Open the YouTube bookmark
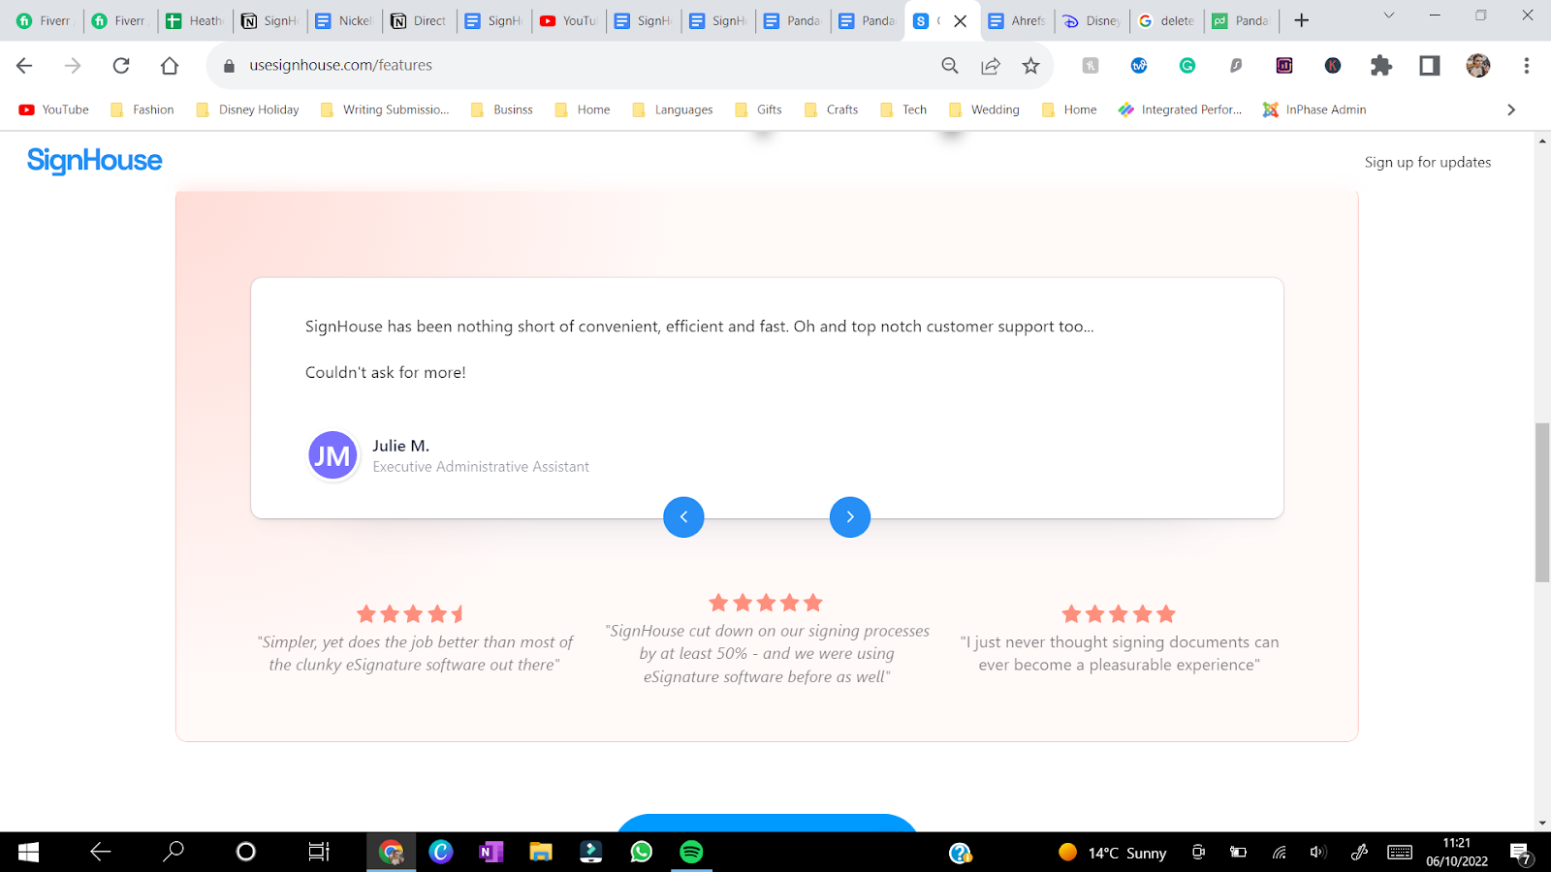The width and height of the screenshot is (1551, 872). tap(54, 109)
